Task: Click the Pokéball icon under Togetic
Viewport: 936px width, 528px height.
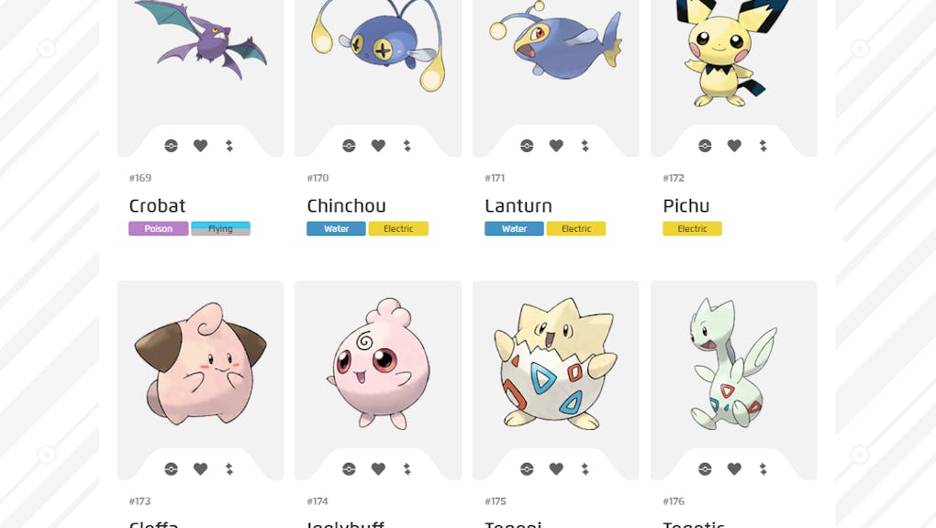Action: [x=705, y=469]
